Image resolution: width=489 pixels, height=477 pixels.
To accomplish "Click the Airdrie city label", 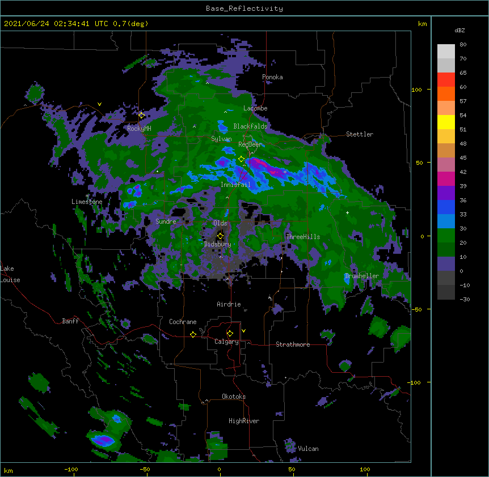I will pos(229,304).
